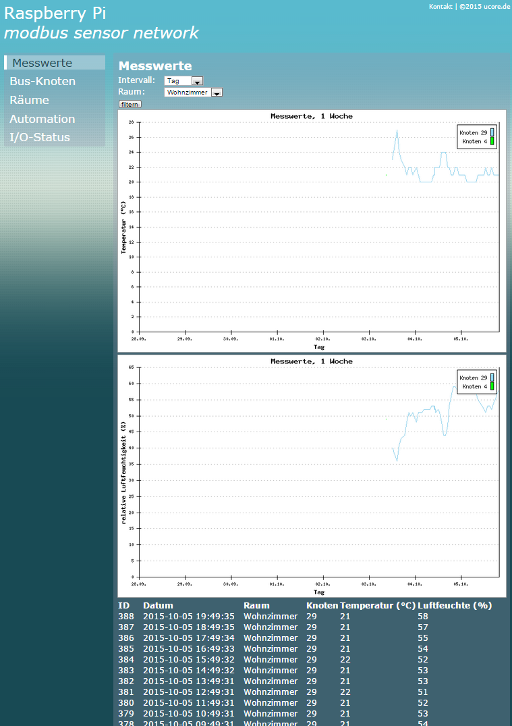
Task: Open the Bus-Knoten page
Action: point(42,81)
